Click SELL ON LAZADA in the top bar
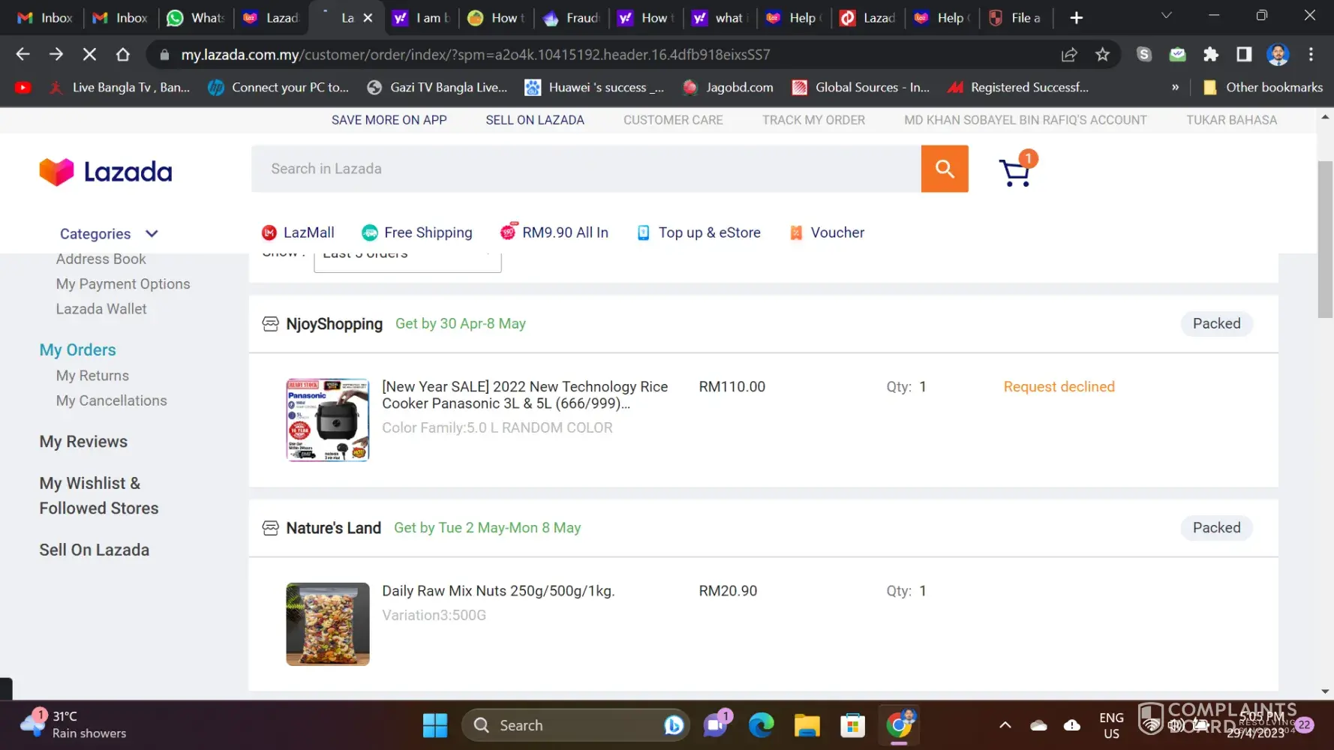 click(x=535, y=120)
